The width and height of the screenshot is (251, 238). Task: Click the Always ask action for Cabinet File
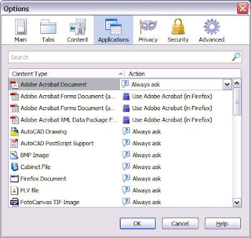(142, 167)
